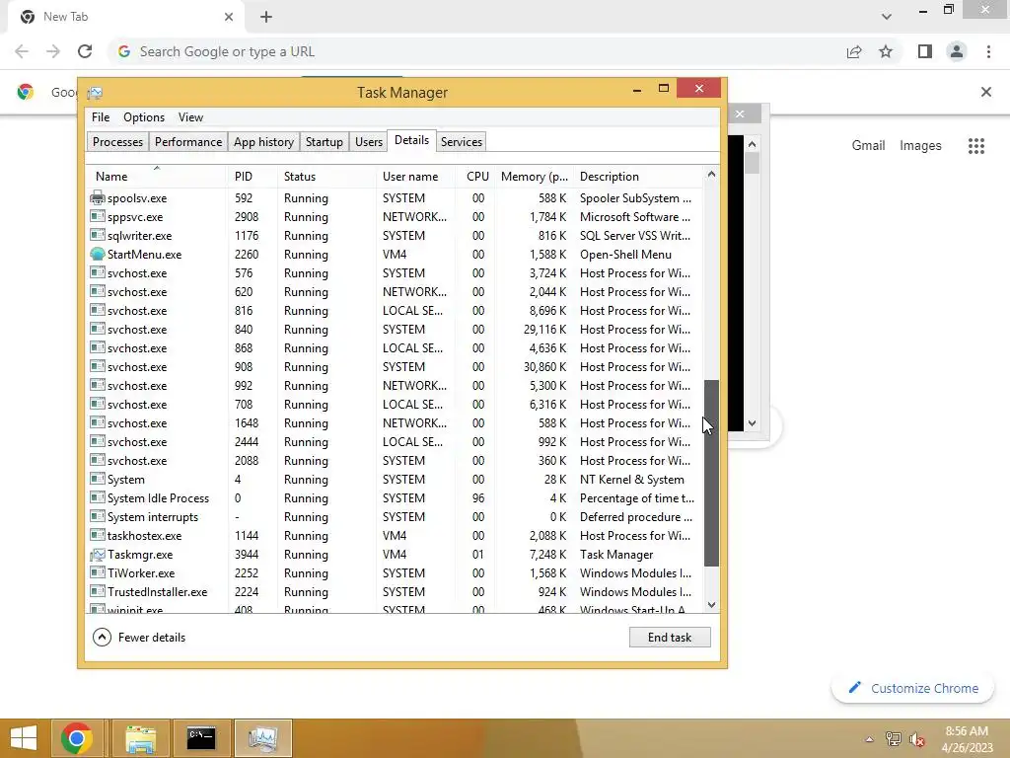Switch to the App history tab
This screenshot has width=1010, height=758.
(x=263, y=142)
